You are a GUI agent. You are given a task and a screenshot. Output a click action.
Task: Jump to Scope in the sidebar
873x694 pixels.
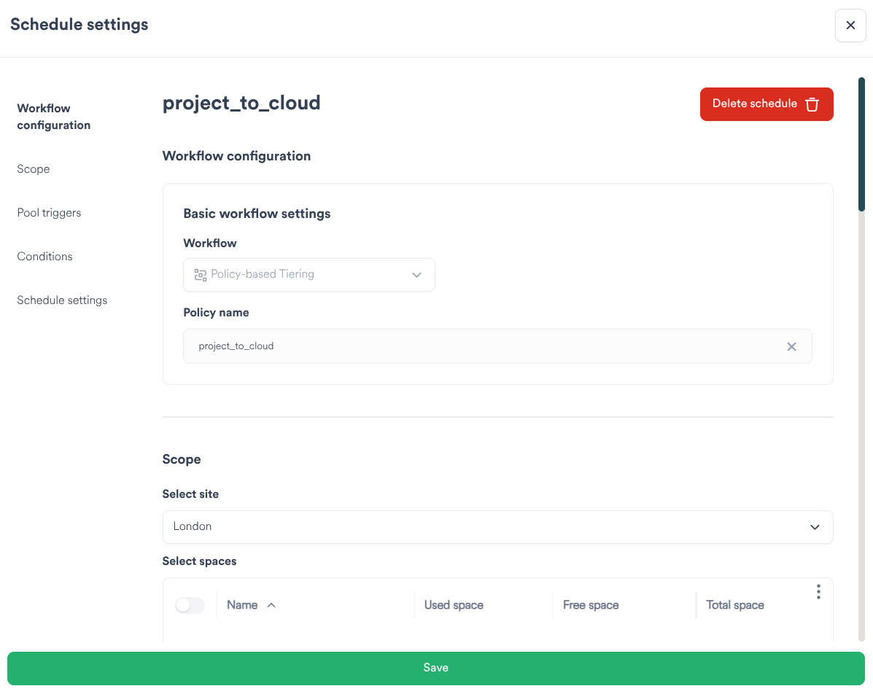(x=34, y=169)
